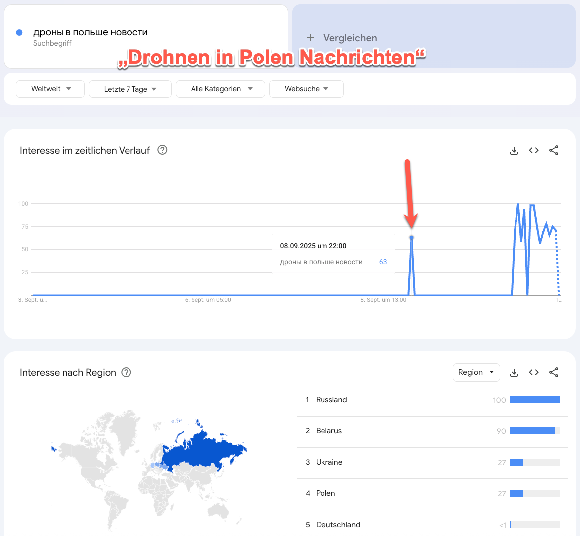This screenshot has height=536, width=580.
Task: Download the region interest data
Action: pyautogui.click(x=514, y=373)
